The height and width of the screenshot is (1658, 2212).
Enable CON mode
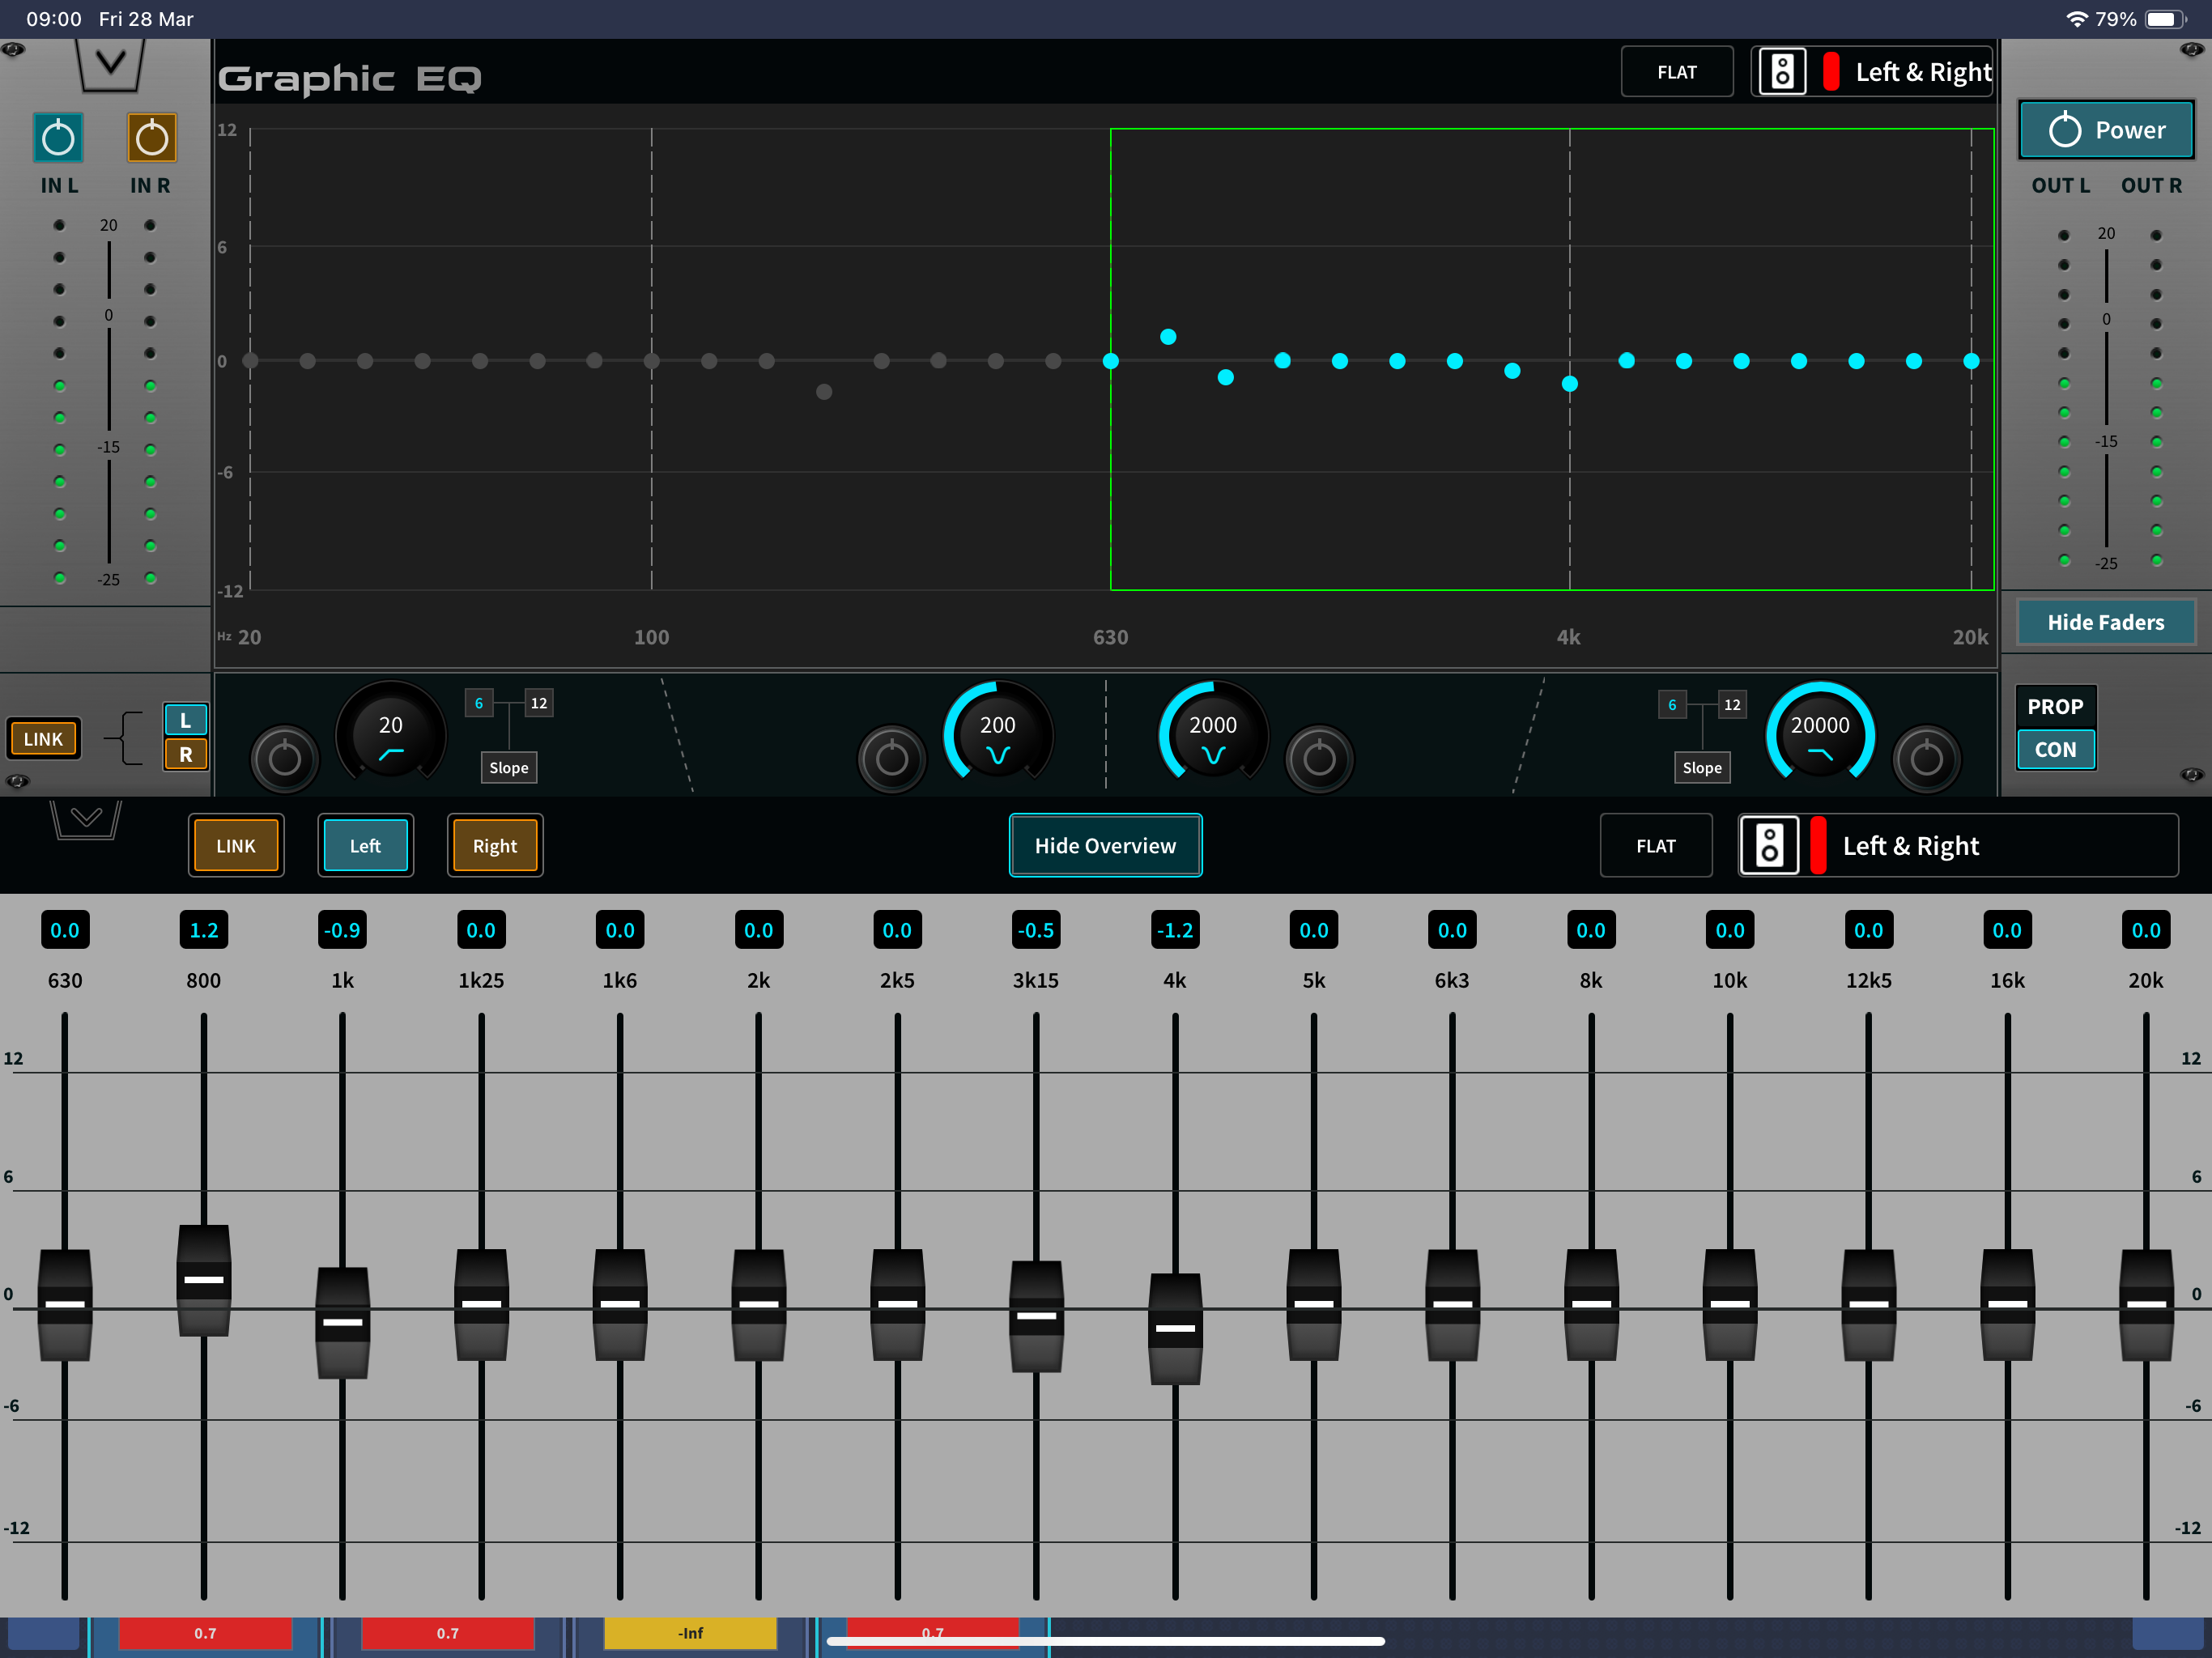(x=2055, y=749)
